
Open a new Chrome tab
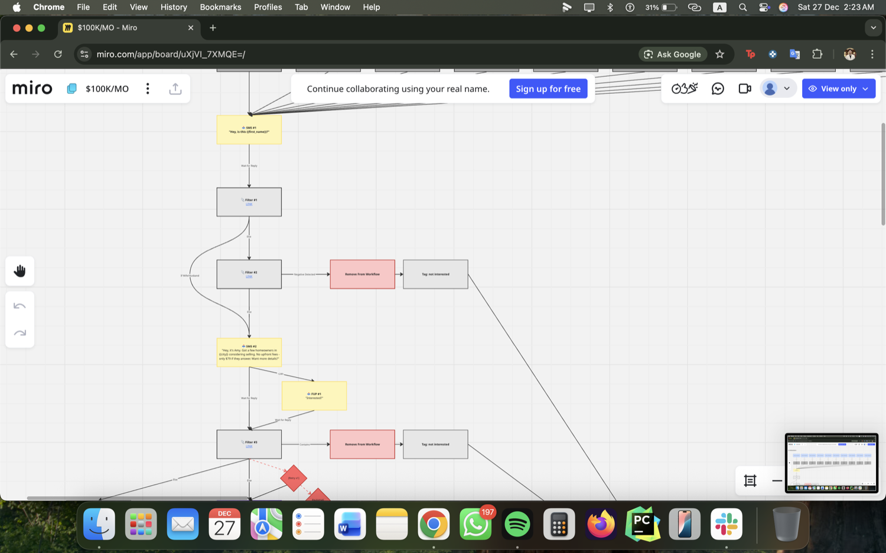(x=213, y=28)
